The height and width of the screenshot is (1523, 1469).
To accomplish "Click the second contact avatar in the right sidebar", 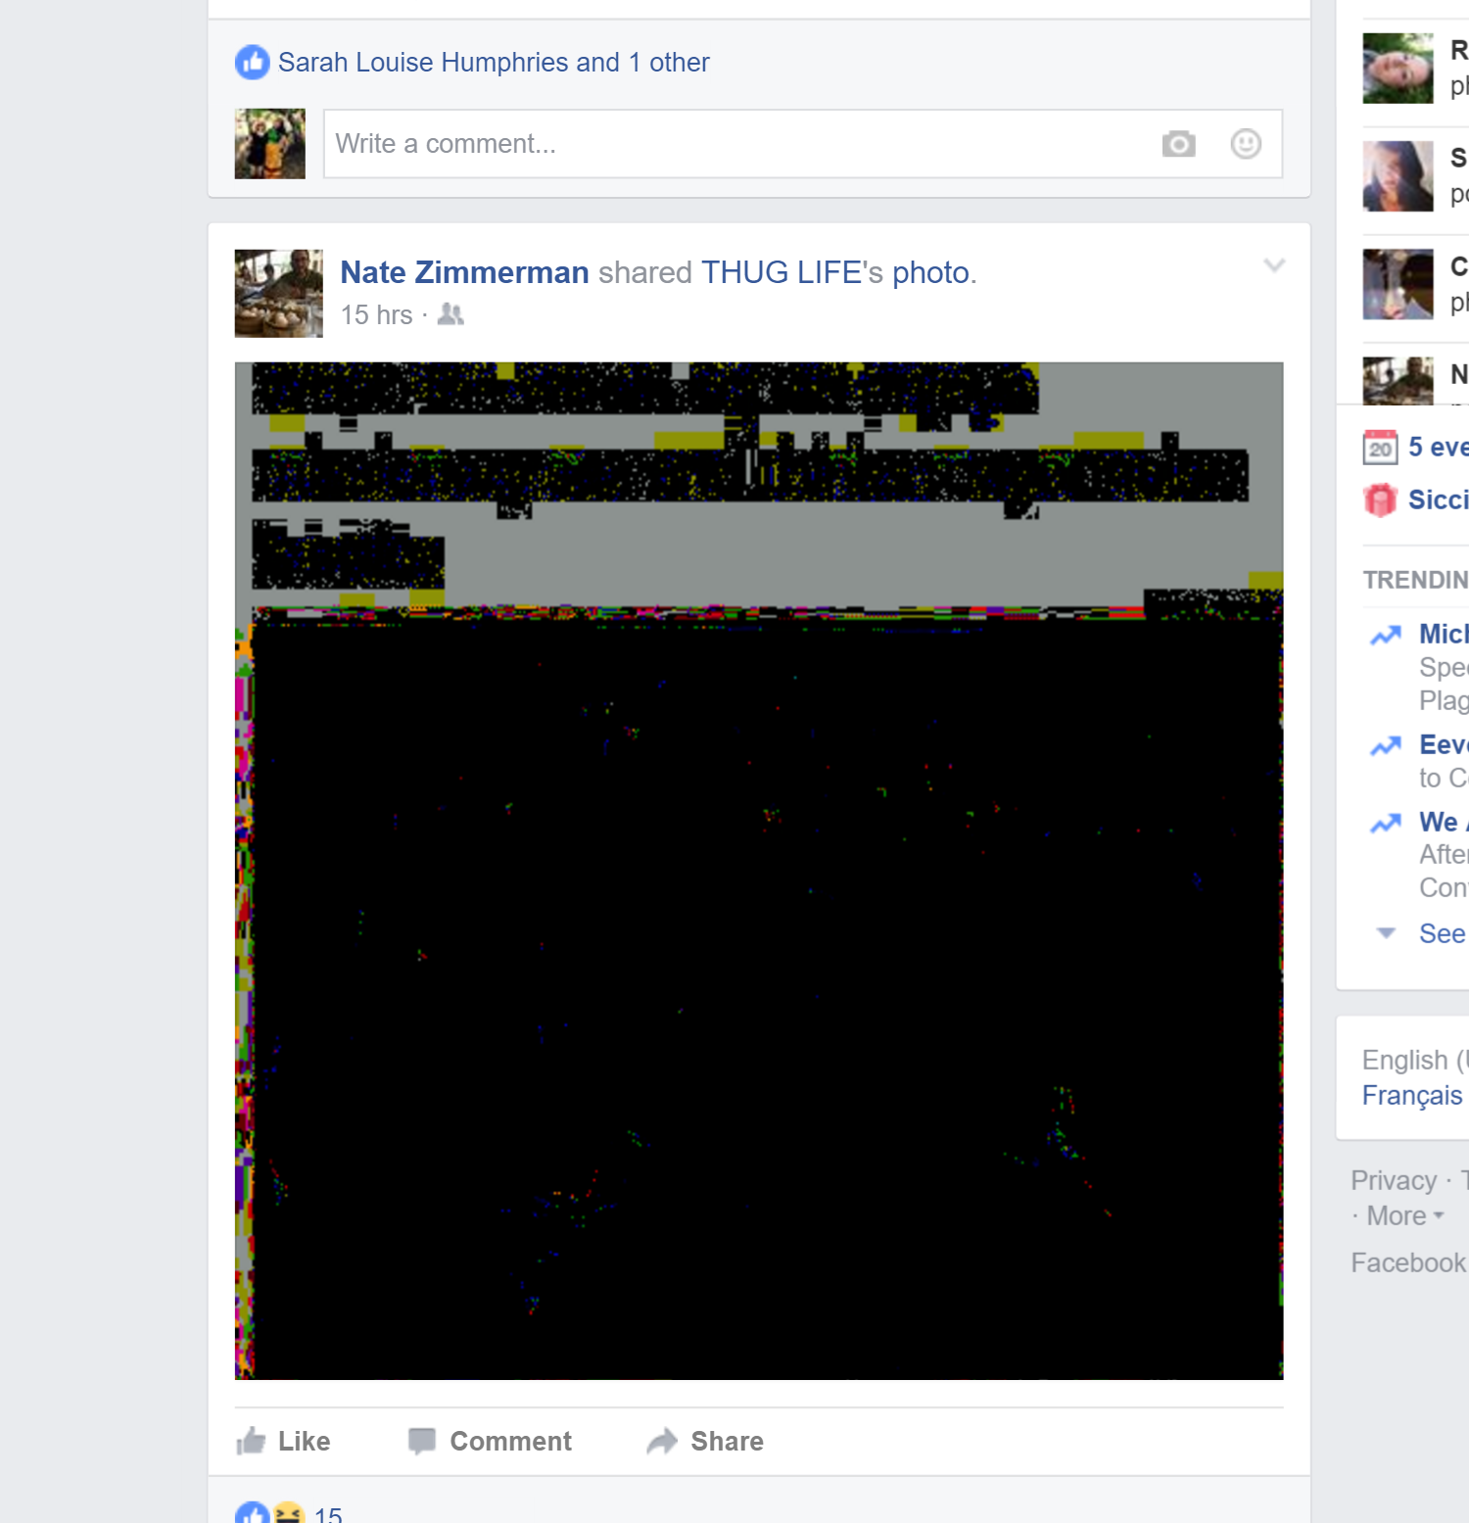I will click(1398, 176).
